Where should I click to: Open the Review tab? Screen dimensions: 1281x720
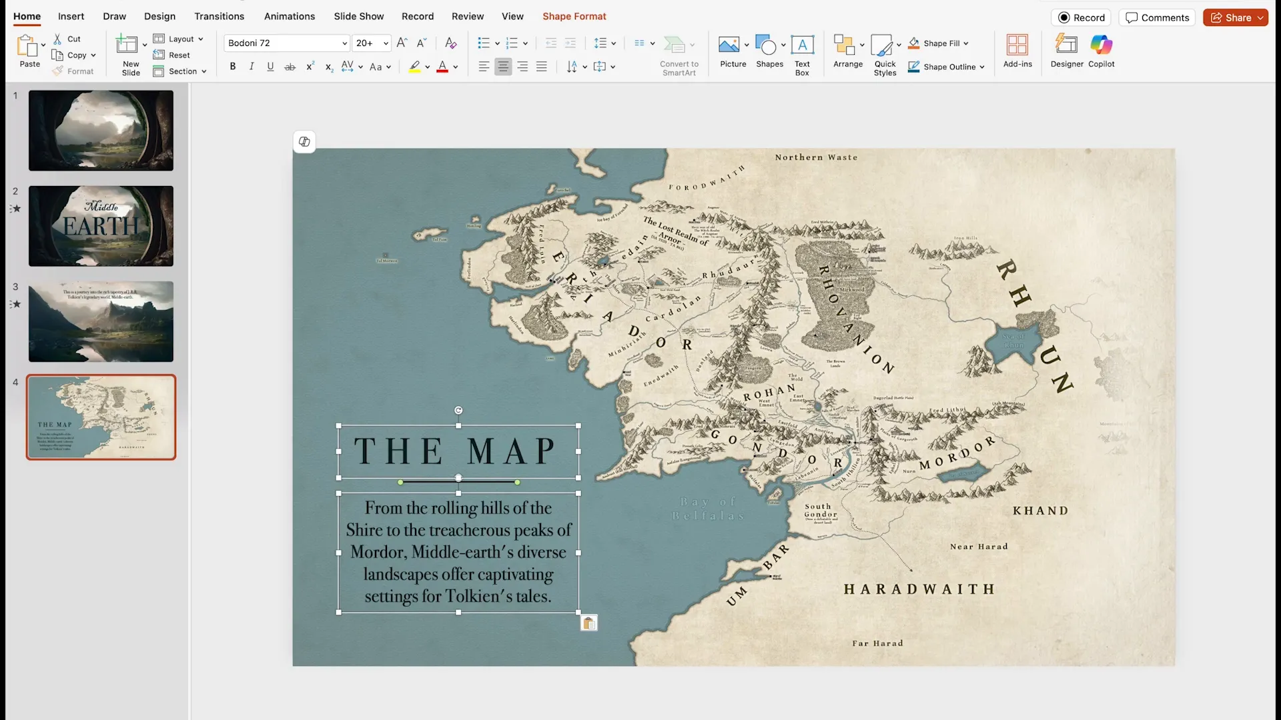pos(468,16)
